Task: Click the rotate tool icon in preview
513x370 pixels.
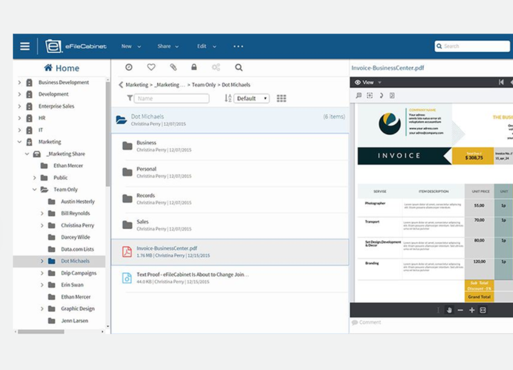Action: point(381,95)
